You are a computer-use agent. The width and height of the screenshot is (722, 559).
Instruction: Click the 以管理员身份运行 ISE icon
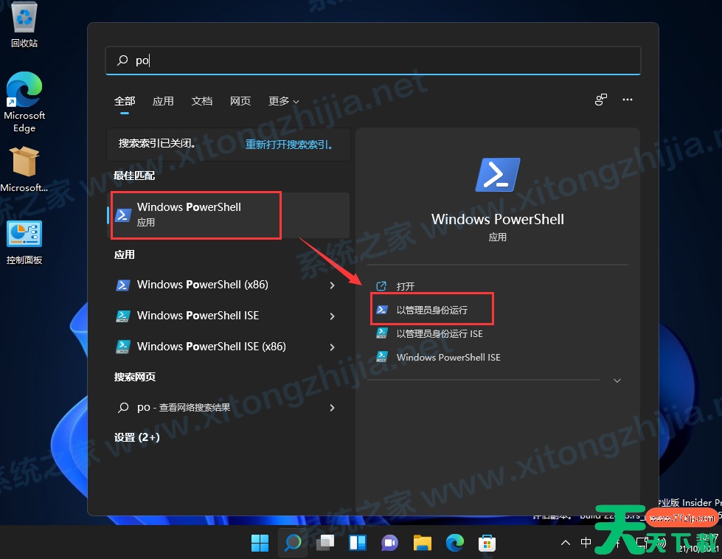coord(382,333)
